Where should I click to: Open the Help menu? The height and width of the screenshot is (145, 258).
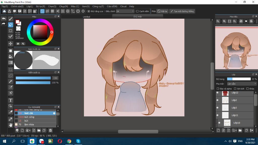pos(132,6)
